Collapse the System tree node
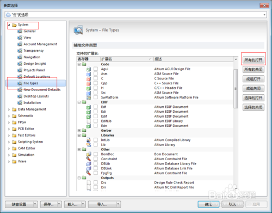Screen dimensions: 272x213 click(x=9, y=25)
